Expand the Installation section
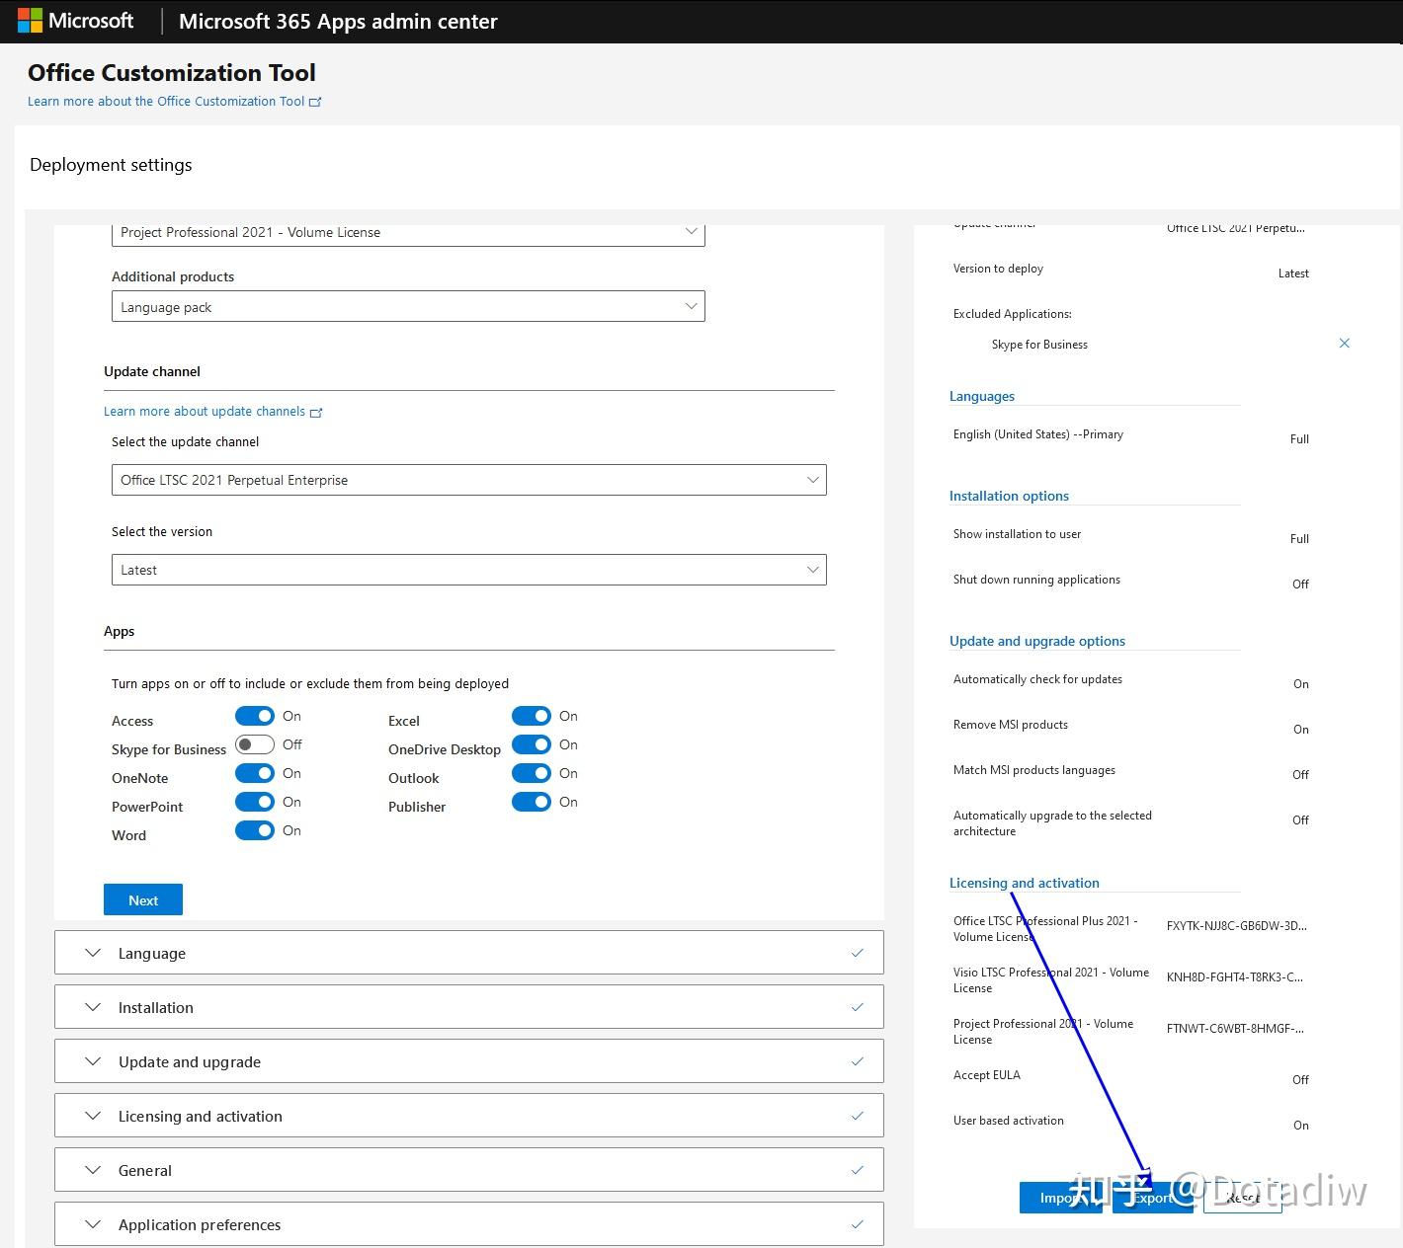This screenshot has width=1403, height=1248. coord(92,1007)
